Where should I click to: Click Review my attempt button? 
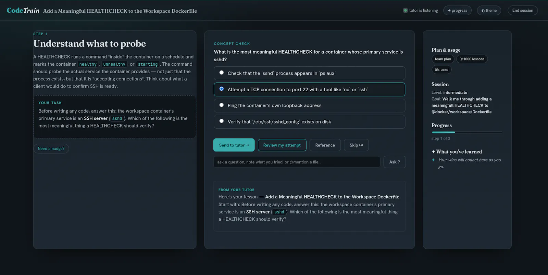(x=282, y=145)
